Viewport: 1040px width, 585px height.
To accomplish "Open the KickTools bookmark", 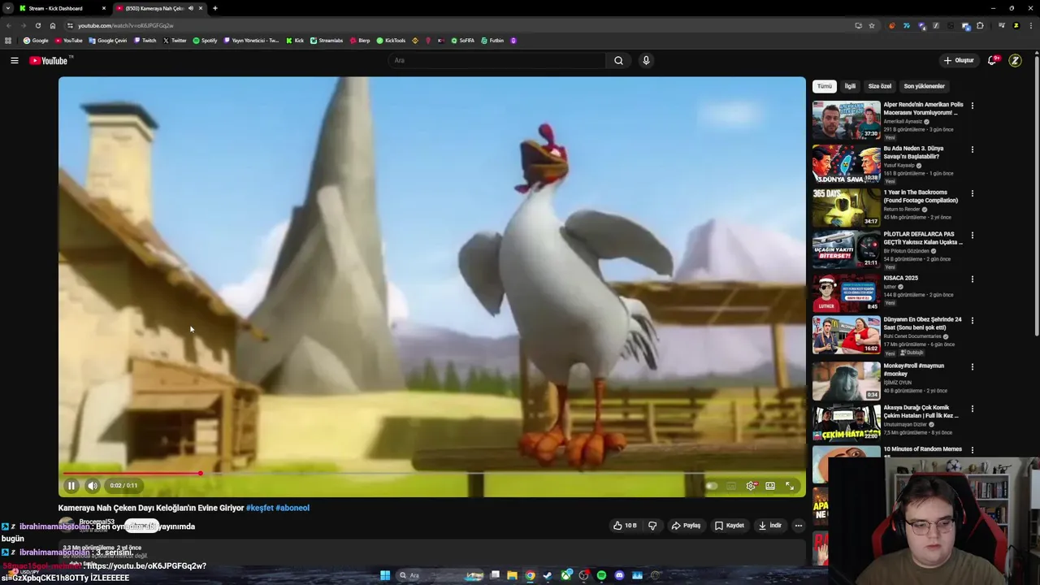I will pyautogui.click(x=391, y=41).
